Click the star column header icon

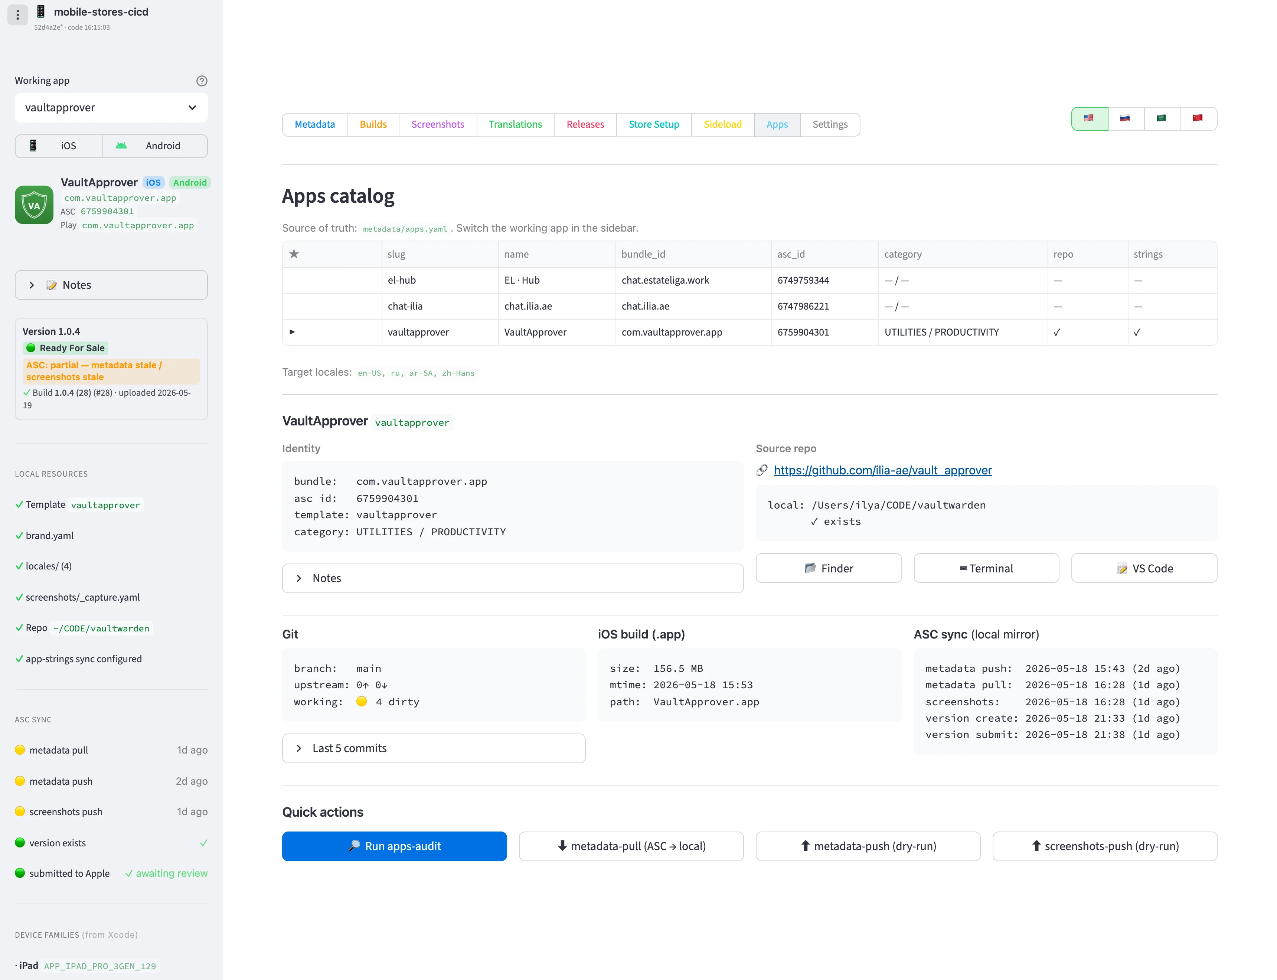[294, 254]
